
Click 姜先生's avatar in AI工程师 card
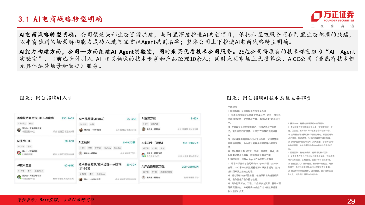click(x=80, y=153)
